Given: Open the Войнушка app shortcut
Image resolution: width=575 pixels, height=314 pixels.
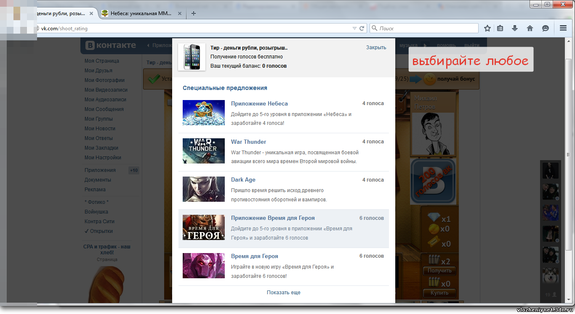Looking at the screenshot, I should 96,212.
